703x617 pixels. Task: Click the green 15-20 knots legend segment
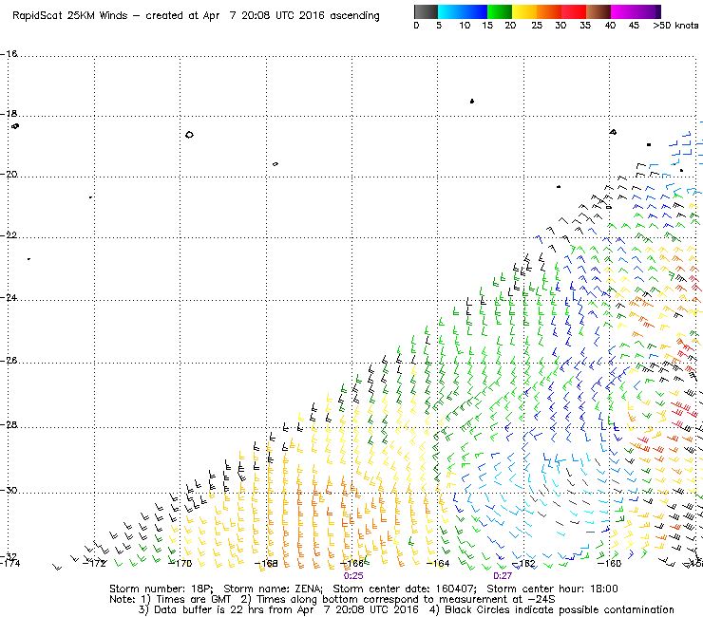[500, 11]
